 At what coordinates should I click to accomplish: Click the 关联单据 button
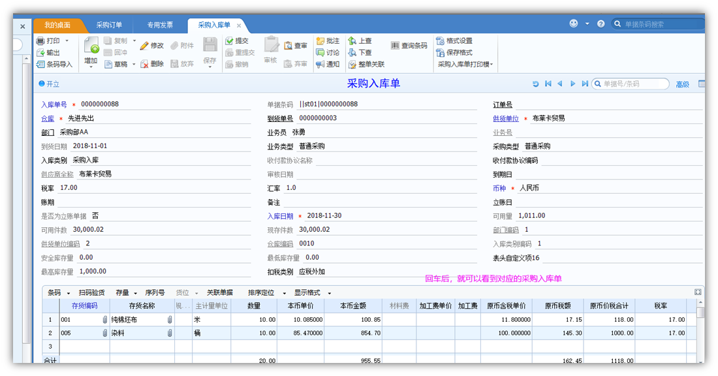pyautogui.click(x=220, y=292)
